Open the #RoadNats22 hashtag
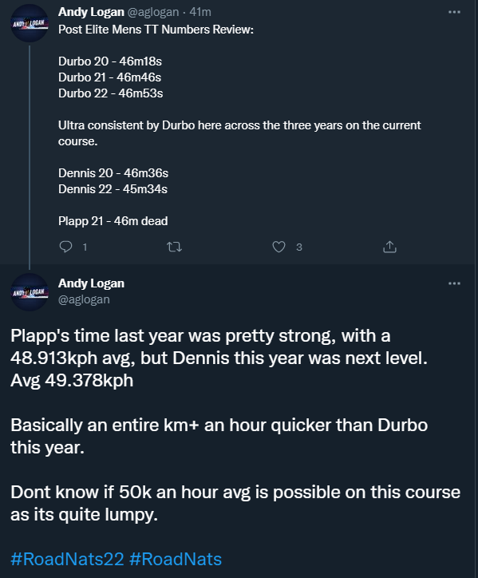Image resolution: width=478 pixels, height=578 pixels. [x=67, y=559]
